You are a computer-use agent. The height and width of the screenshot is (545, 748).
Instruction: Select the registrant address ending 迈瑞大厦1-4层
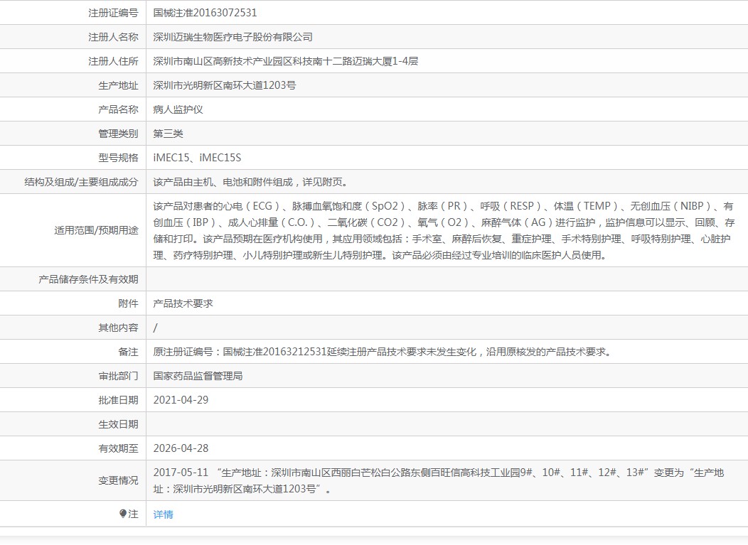coord(286,62)
